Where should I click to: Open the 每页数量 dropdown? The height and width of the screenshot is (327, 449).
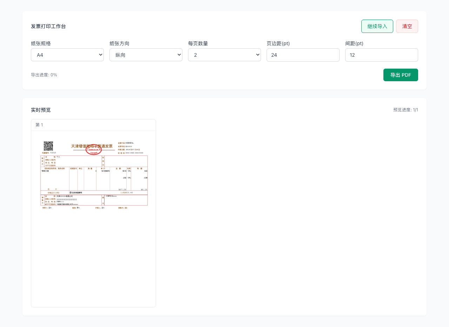(x=224, y=55)
